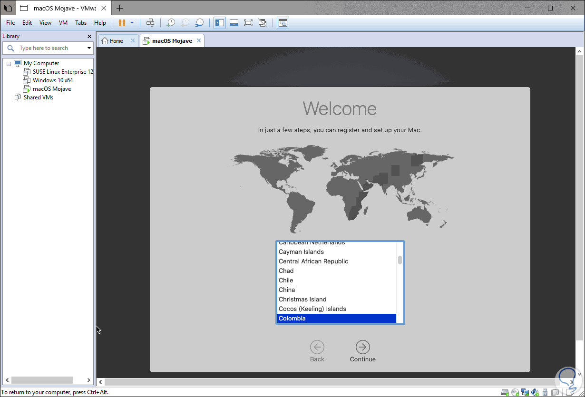Open the File menu

coord(10,23)
